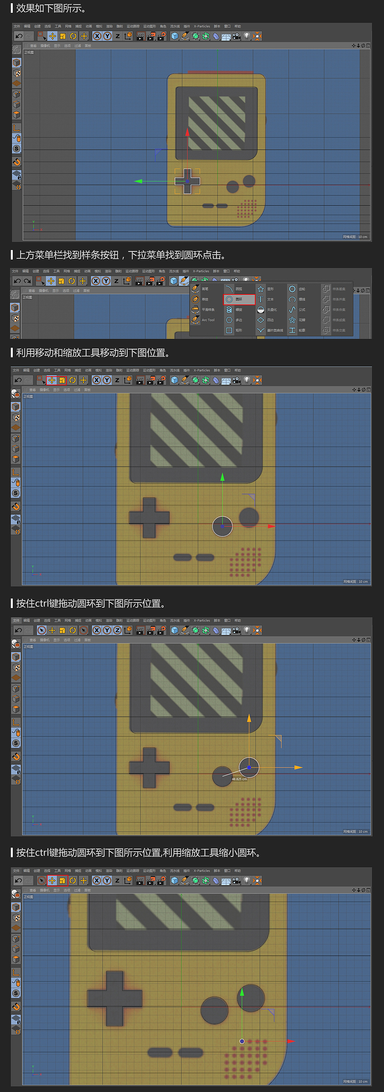Select the Scale tool in first screenshot

(x=63, y=36)
